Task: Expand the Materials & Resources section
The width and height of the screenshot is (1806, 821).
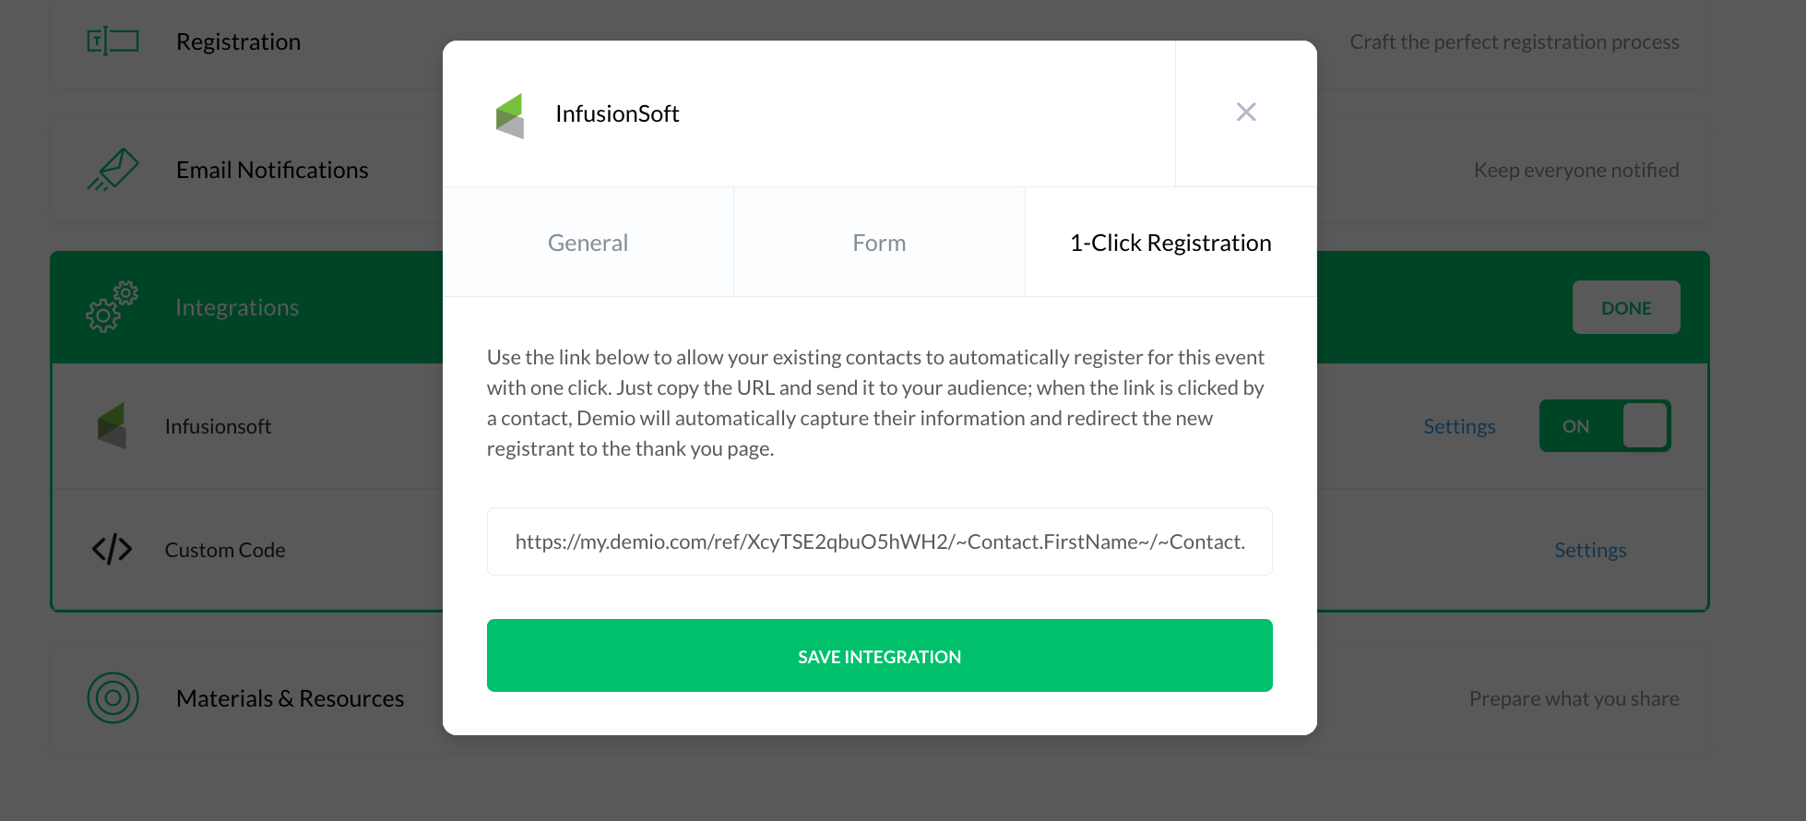Action: point(290,698)
